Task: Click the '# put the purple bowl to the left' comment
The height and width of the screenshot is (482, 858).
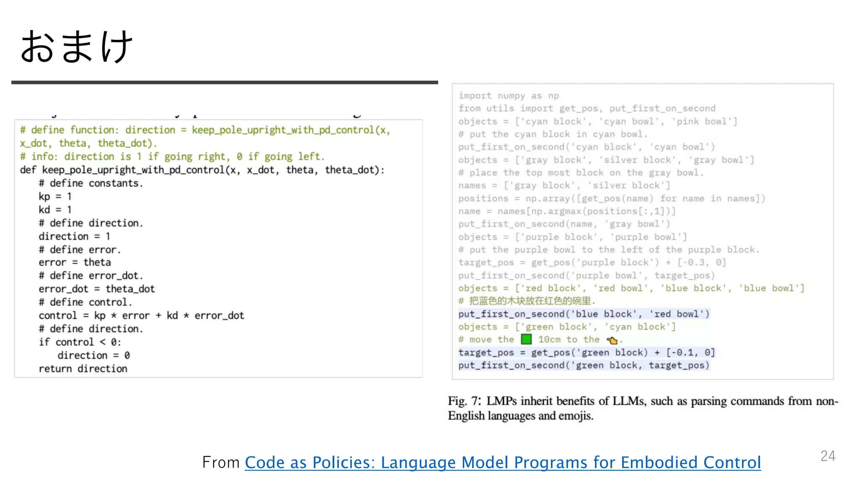Action: [x=609, y=250]
